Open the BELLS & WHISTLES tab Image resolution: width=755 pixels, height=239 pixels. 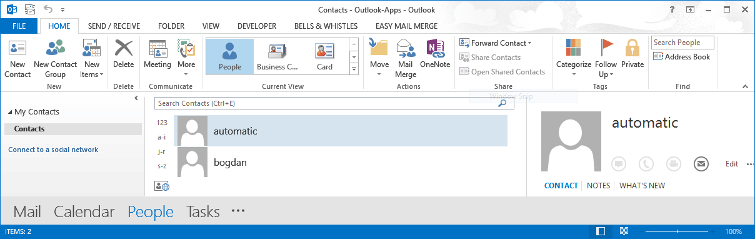(x=326, y=26)
